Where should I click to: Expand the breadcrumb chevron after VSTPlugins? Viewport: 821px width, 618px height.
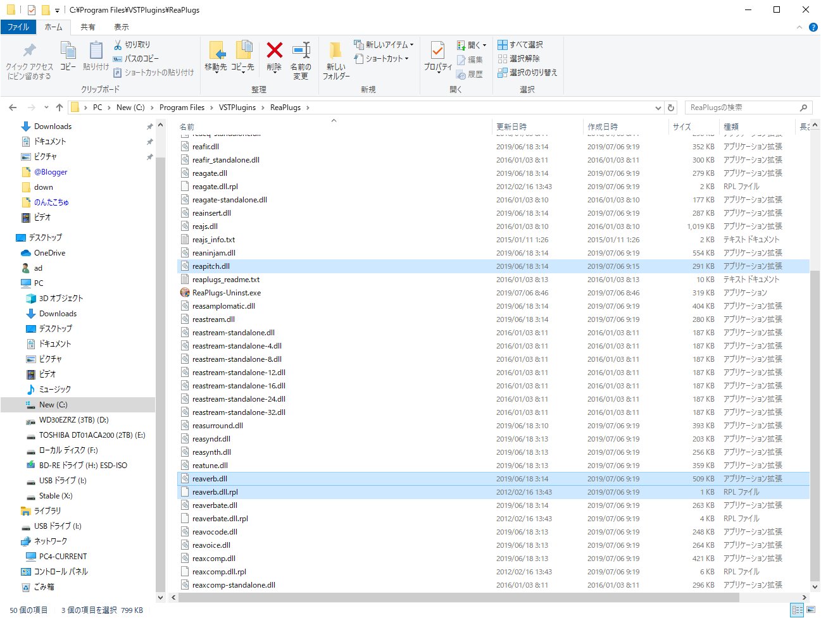pos(261,108)
